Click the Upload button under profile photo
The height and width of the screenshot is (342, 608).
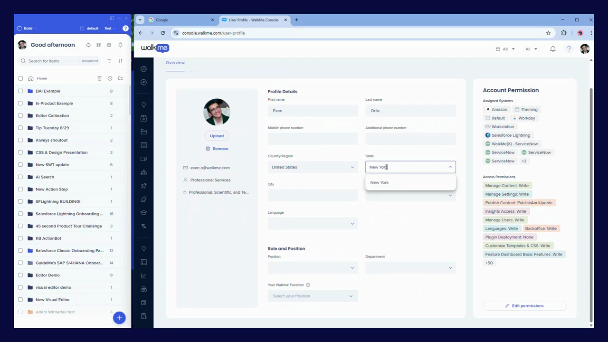[217, 136]
